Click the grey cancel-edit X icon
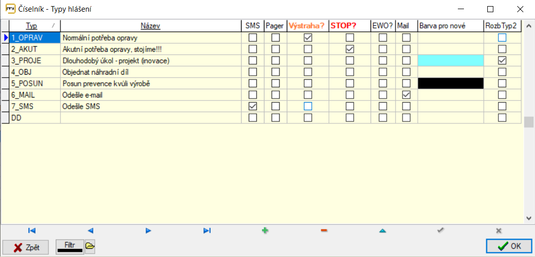The width and height of the screenshot is (535, 257). point(499,231)
